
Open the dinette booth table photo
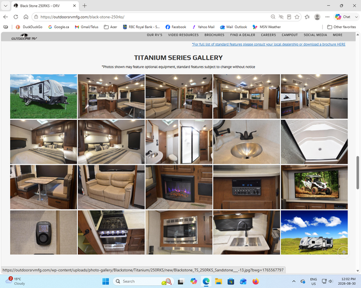click(x=43, y=187)
